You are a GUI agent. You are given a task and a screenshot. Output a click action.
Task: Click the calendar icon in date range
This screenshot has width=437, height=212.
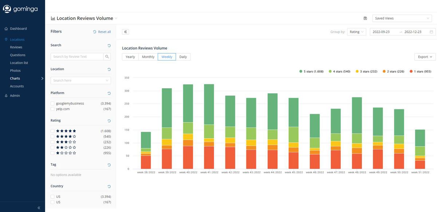(431, 32)
